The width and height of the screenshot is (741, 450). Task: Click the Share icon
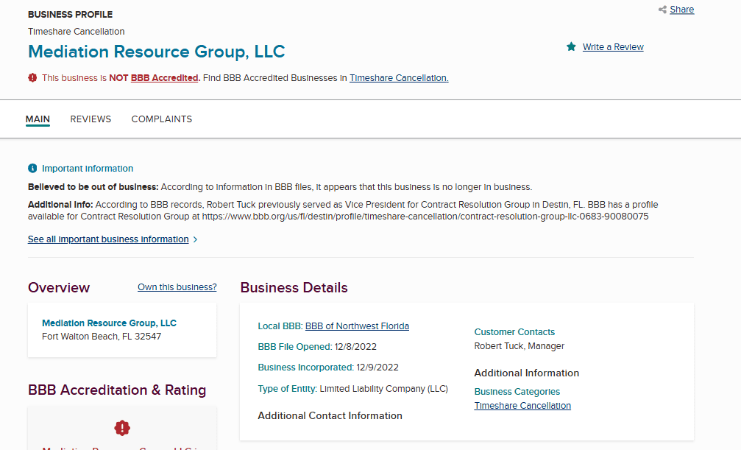click(662, 10)
